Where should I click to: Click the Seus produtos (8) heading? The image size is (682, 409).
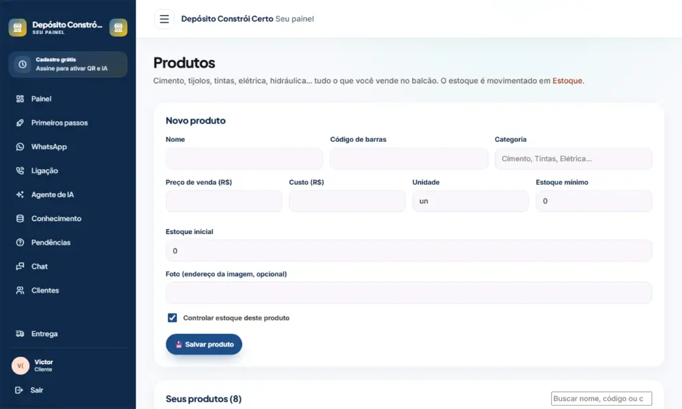point(203,399)
